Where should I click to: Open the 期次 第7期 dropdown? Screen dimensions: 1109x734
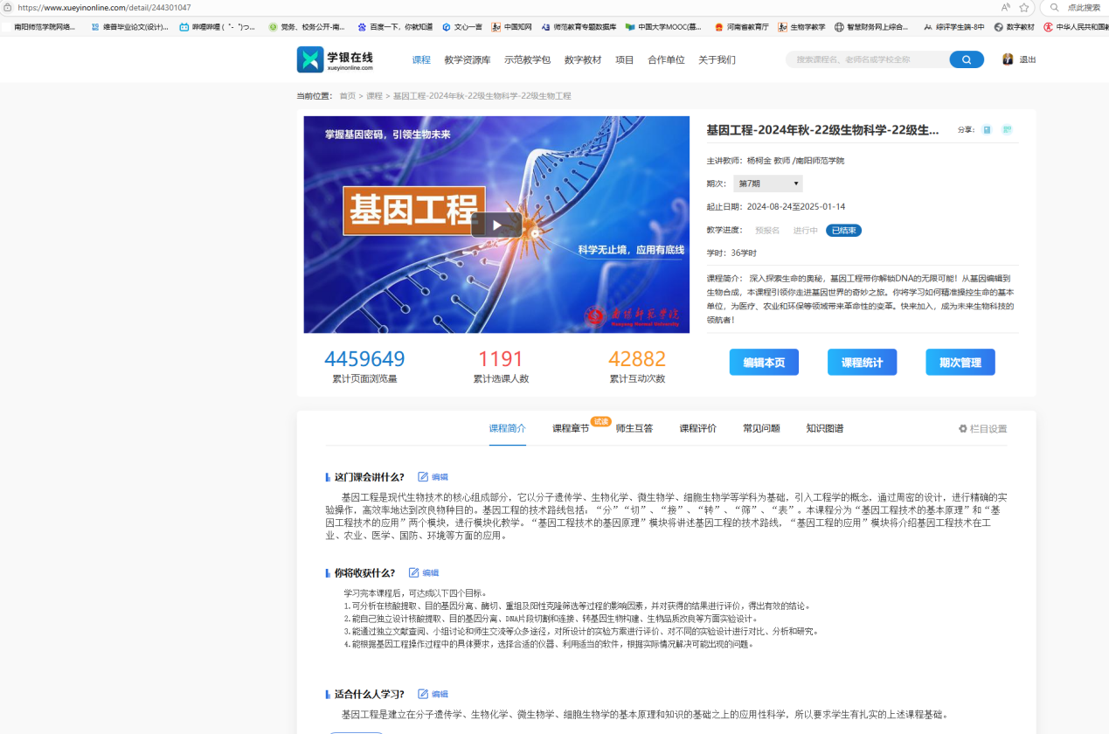[x=767, y=183]
